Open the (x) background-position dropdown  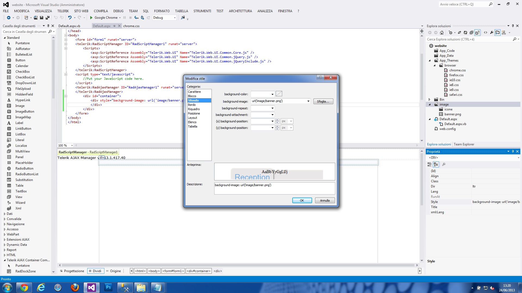(x=272, y=121)
